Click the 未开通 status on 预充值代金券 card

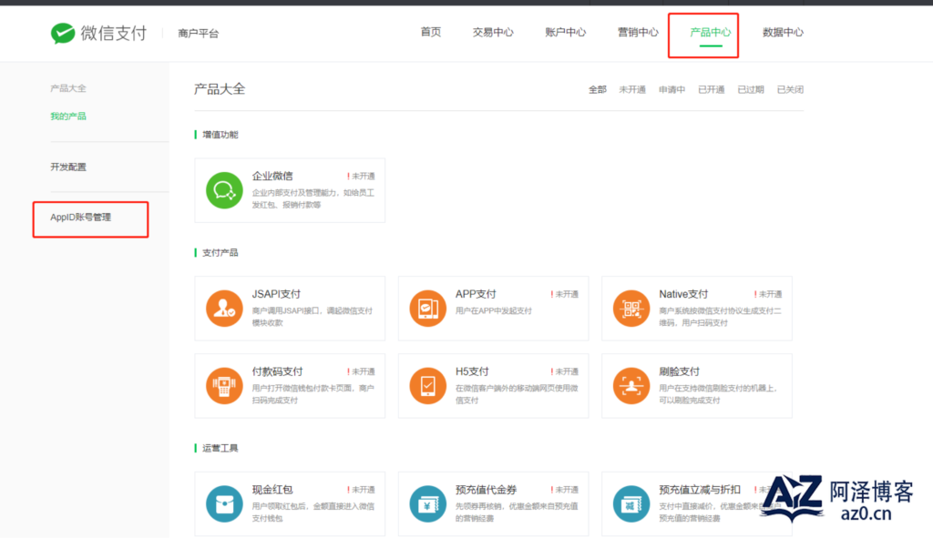pyautogui.click(x=565, y=490)
